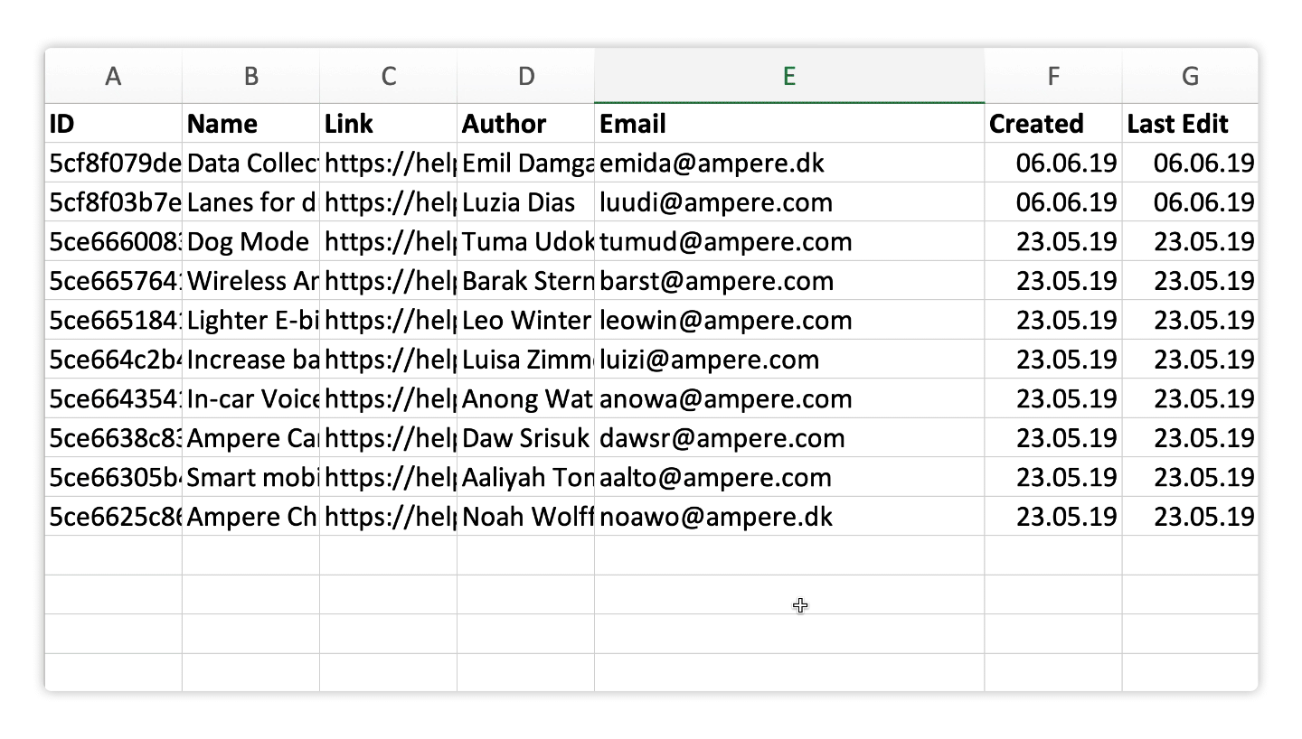Select column C header
The image size is (1302, 739).
coord(389,76)
